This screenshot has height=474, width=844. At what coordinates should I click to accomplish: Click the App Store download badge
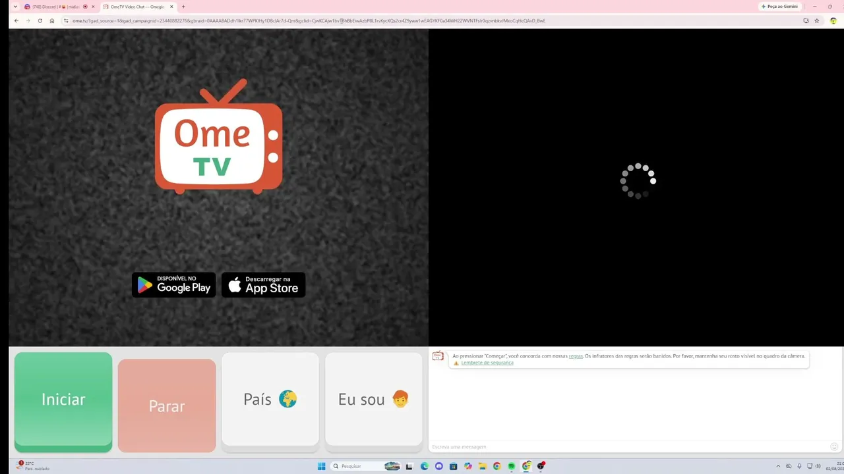coord(264,285)
